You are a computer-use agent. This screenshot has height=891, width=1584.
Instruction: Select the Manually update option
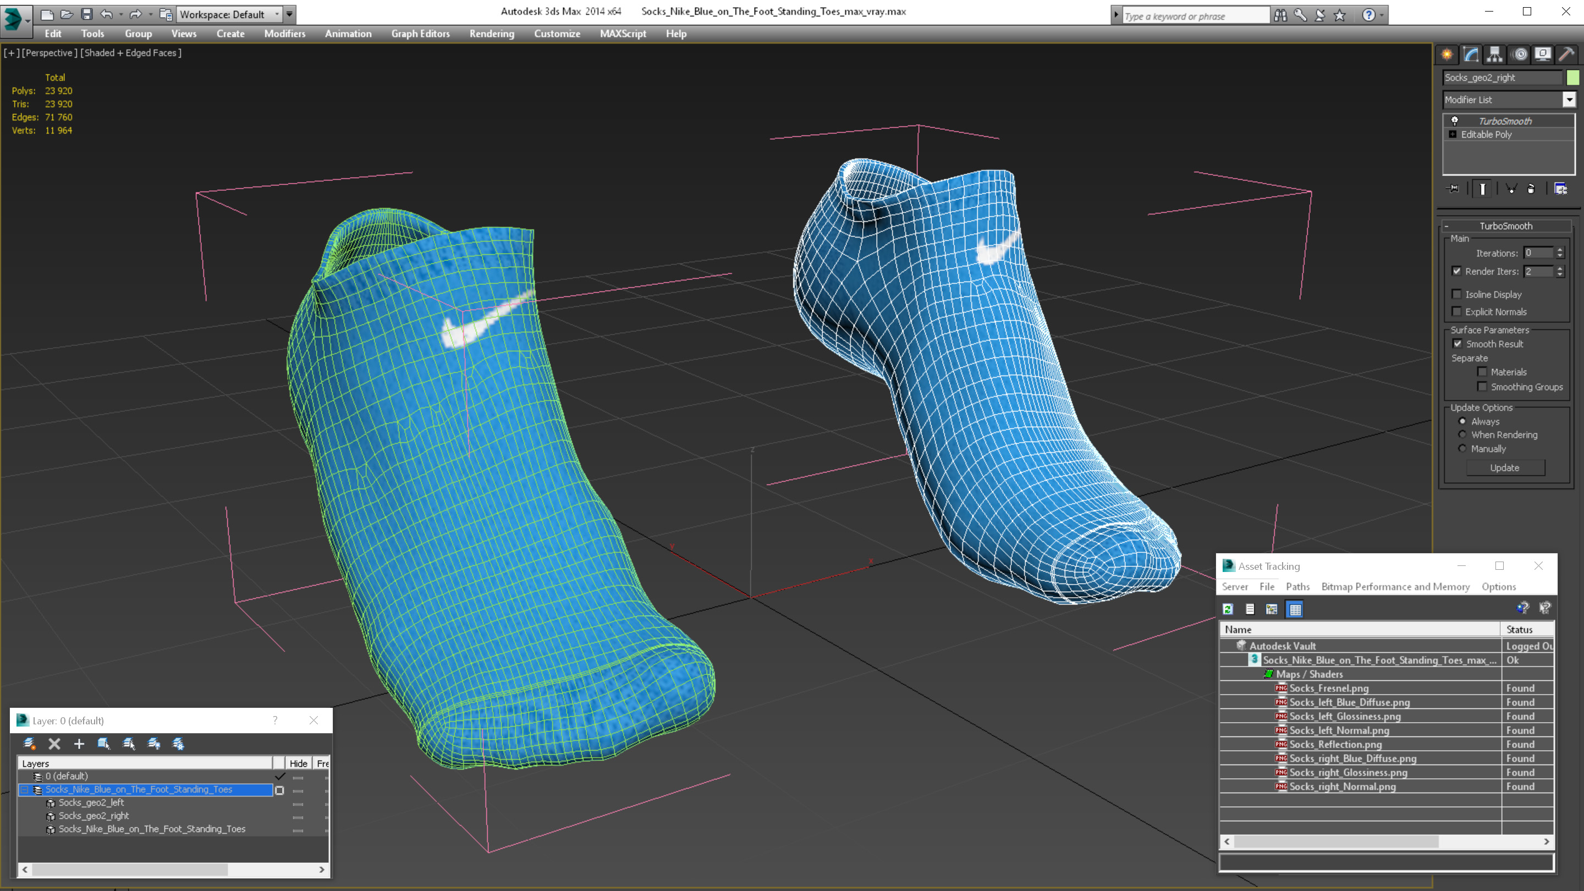[x=1463, y=449]
